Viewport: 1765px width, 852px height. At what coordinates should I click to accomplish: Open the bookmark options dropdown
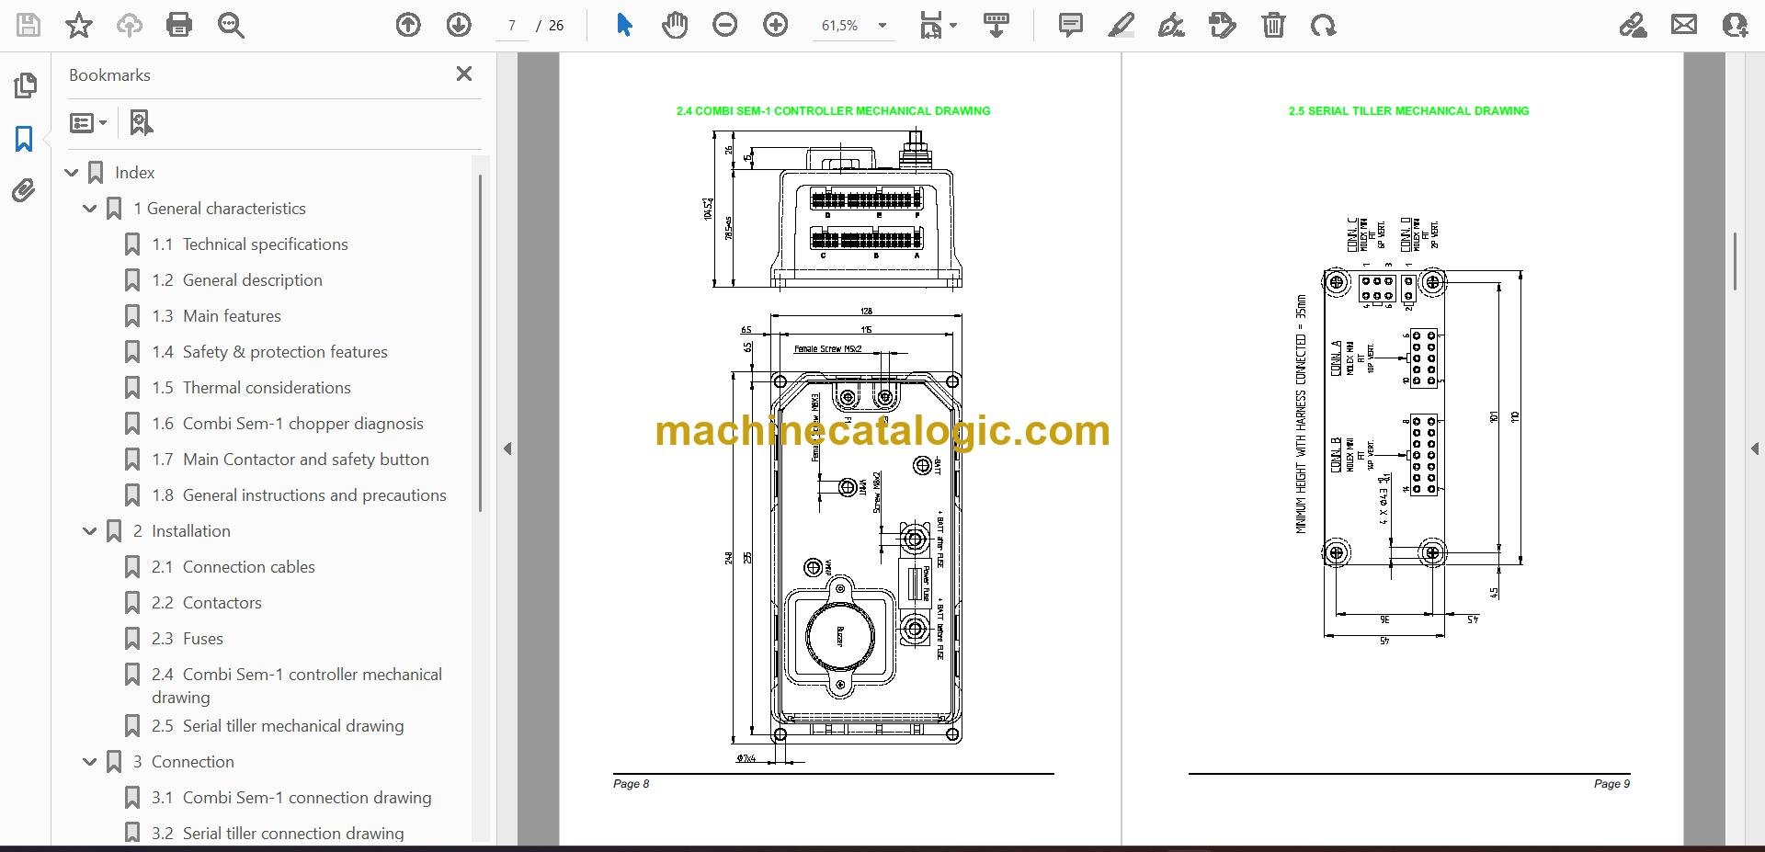click(x=88, y=122)
